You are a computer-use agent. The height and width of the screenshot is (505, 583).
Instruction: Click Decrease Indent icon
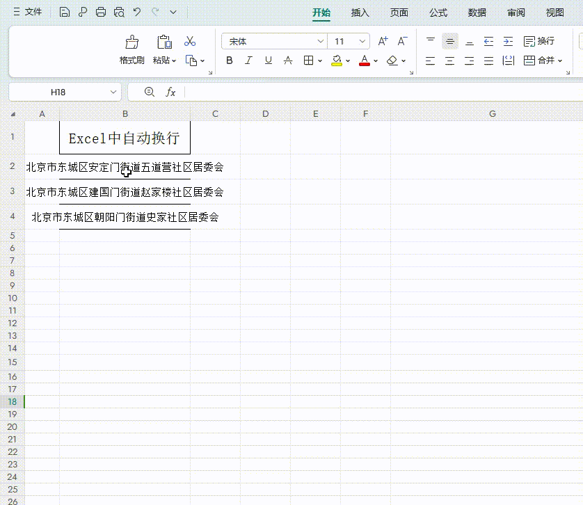[x=488, y=41]
